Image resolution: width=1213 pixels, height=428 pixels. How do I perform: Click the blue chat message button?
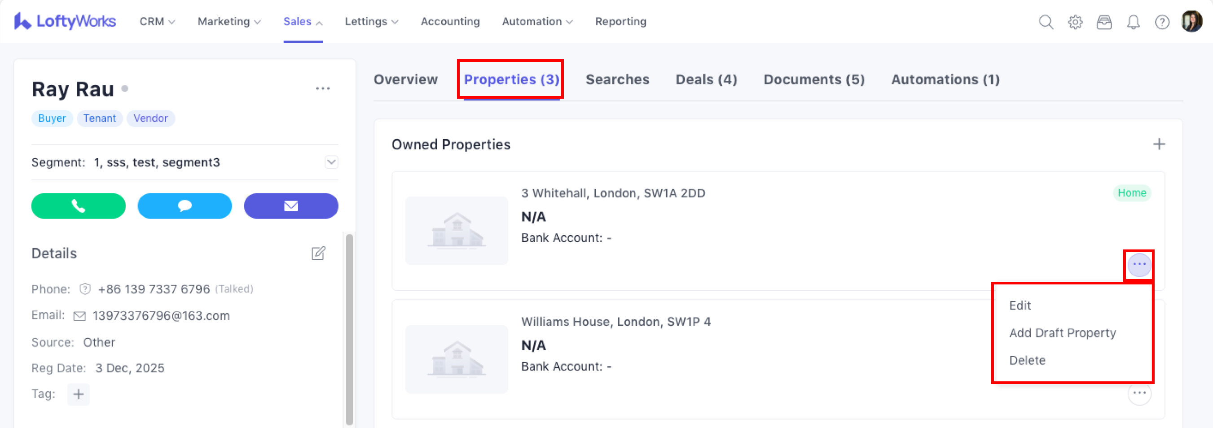point(185,205)
